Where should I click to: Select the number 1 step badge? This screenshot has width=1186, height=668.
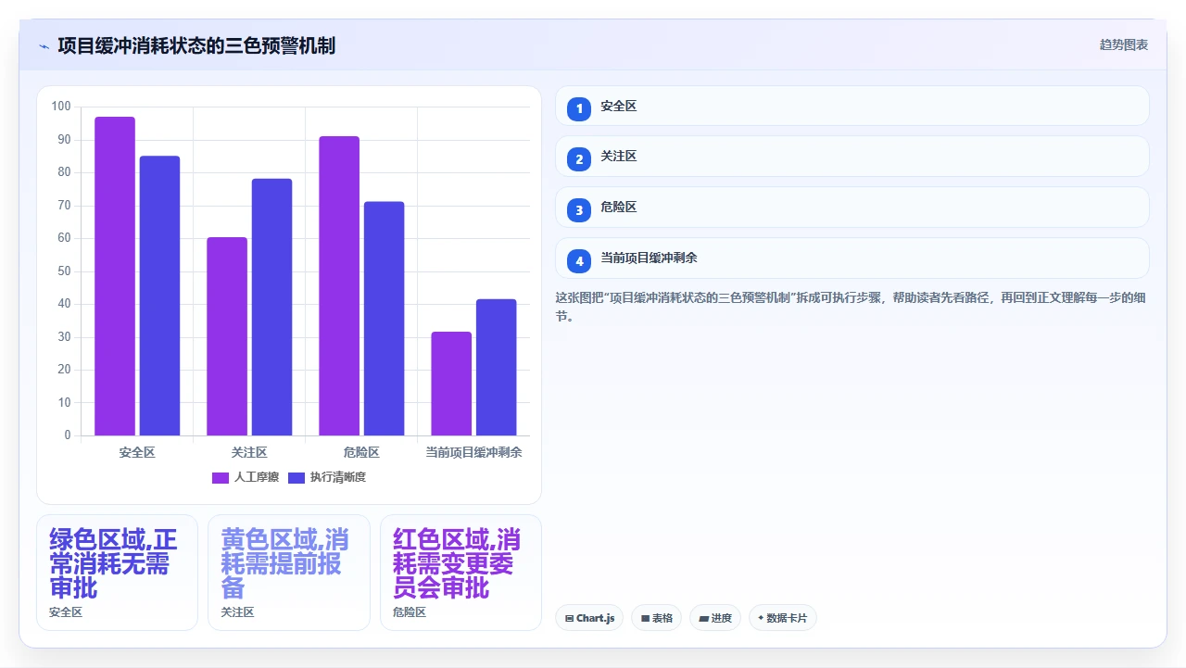click(579, 109)
